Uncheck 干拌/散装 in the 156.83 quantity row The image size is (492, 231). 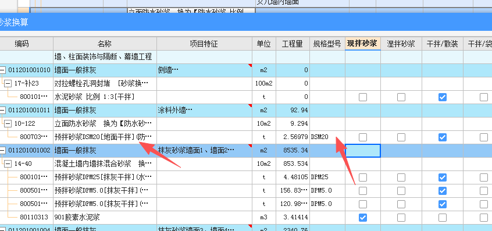(x=443, y=191)
